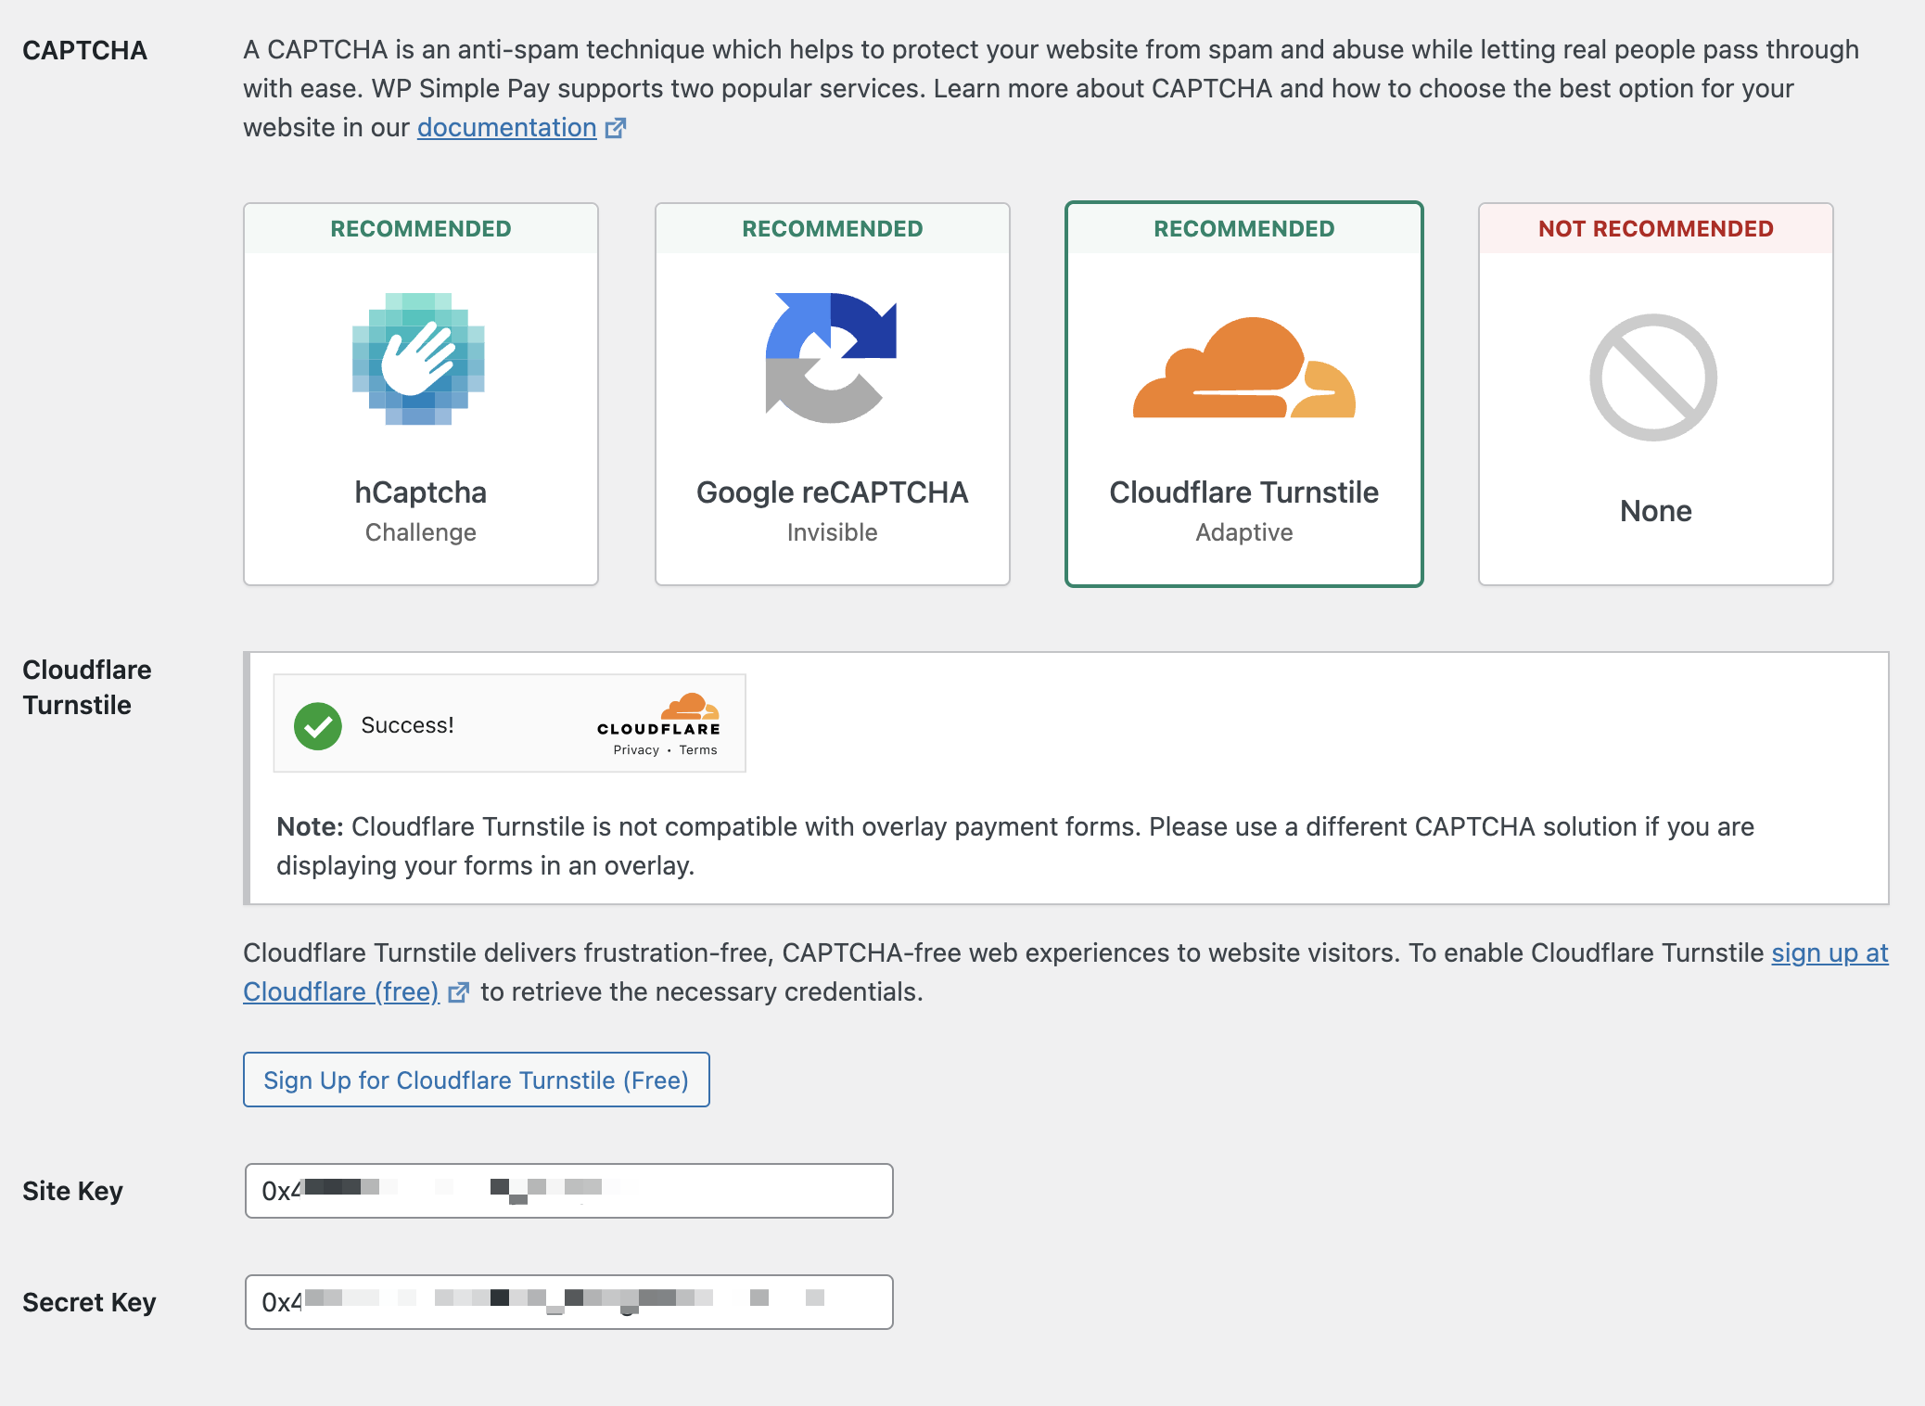
Task: Select Cloudflare Turnstile Adaptive option title
Action: pos(1244,492)
